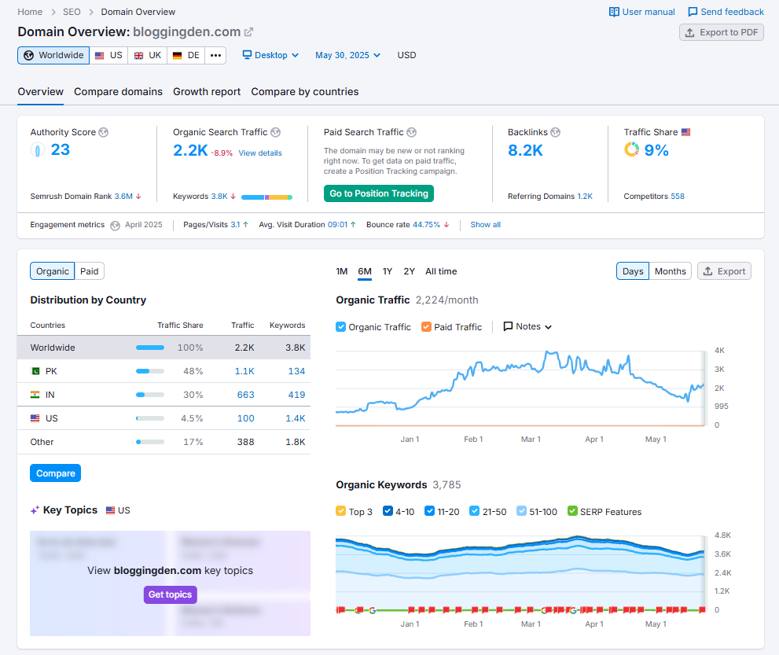Open the May 30, 2025 date dropdown
The height and width of the screenshot is (655, 779).
[x=347, y=55]
